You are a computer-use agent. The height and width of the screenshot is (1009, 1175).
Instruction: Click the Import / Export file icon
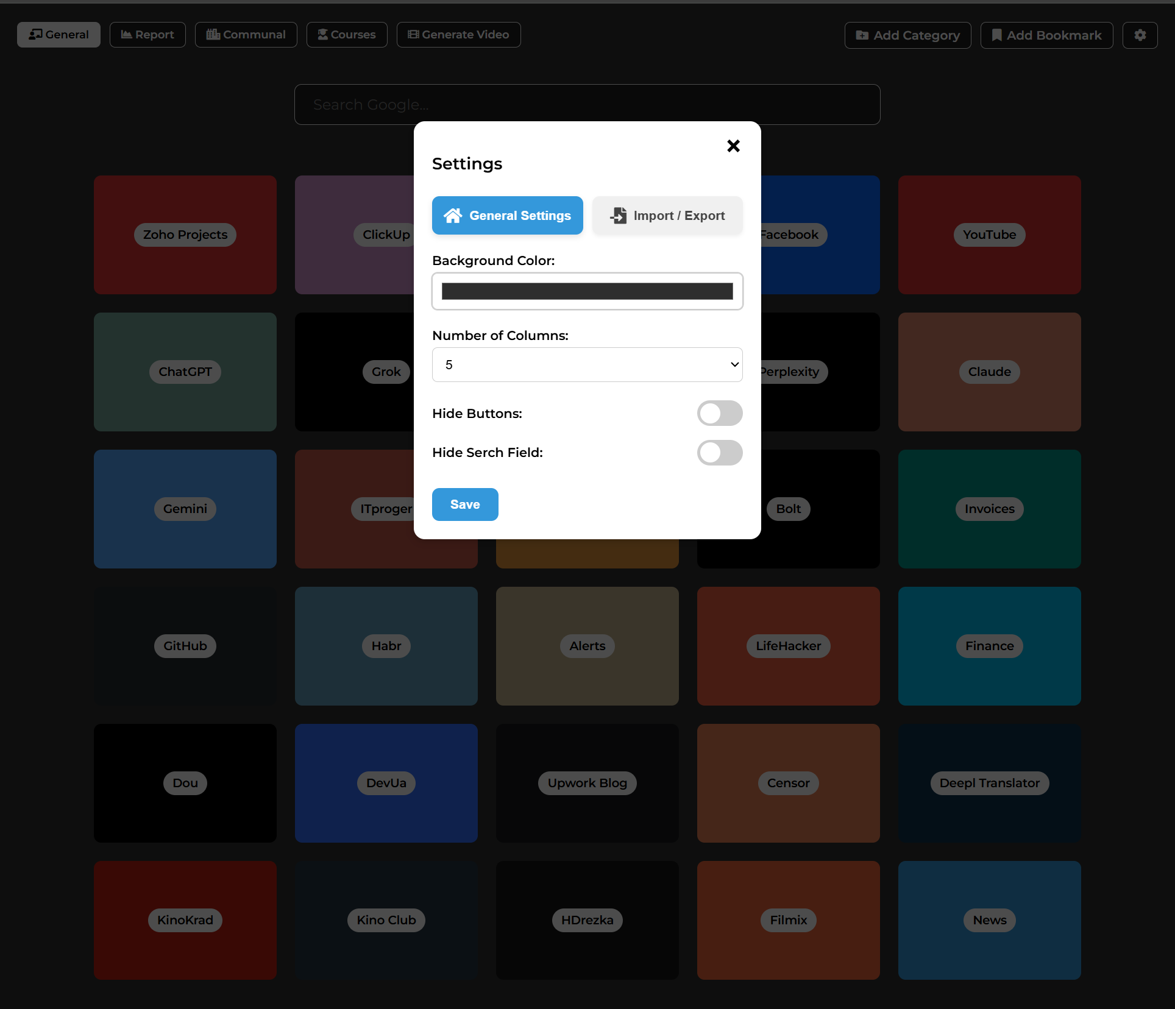pyautogui.click(x=618, y=216)
